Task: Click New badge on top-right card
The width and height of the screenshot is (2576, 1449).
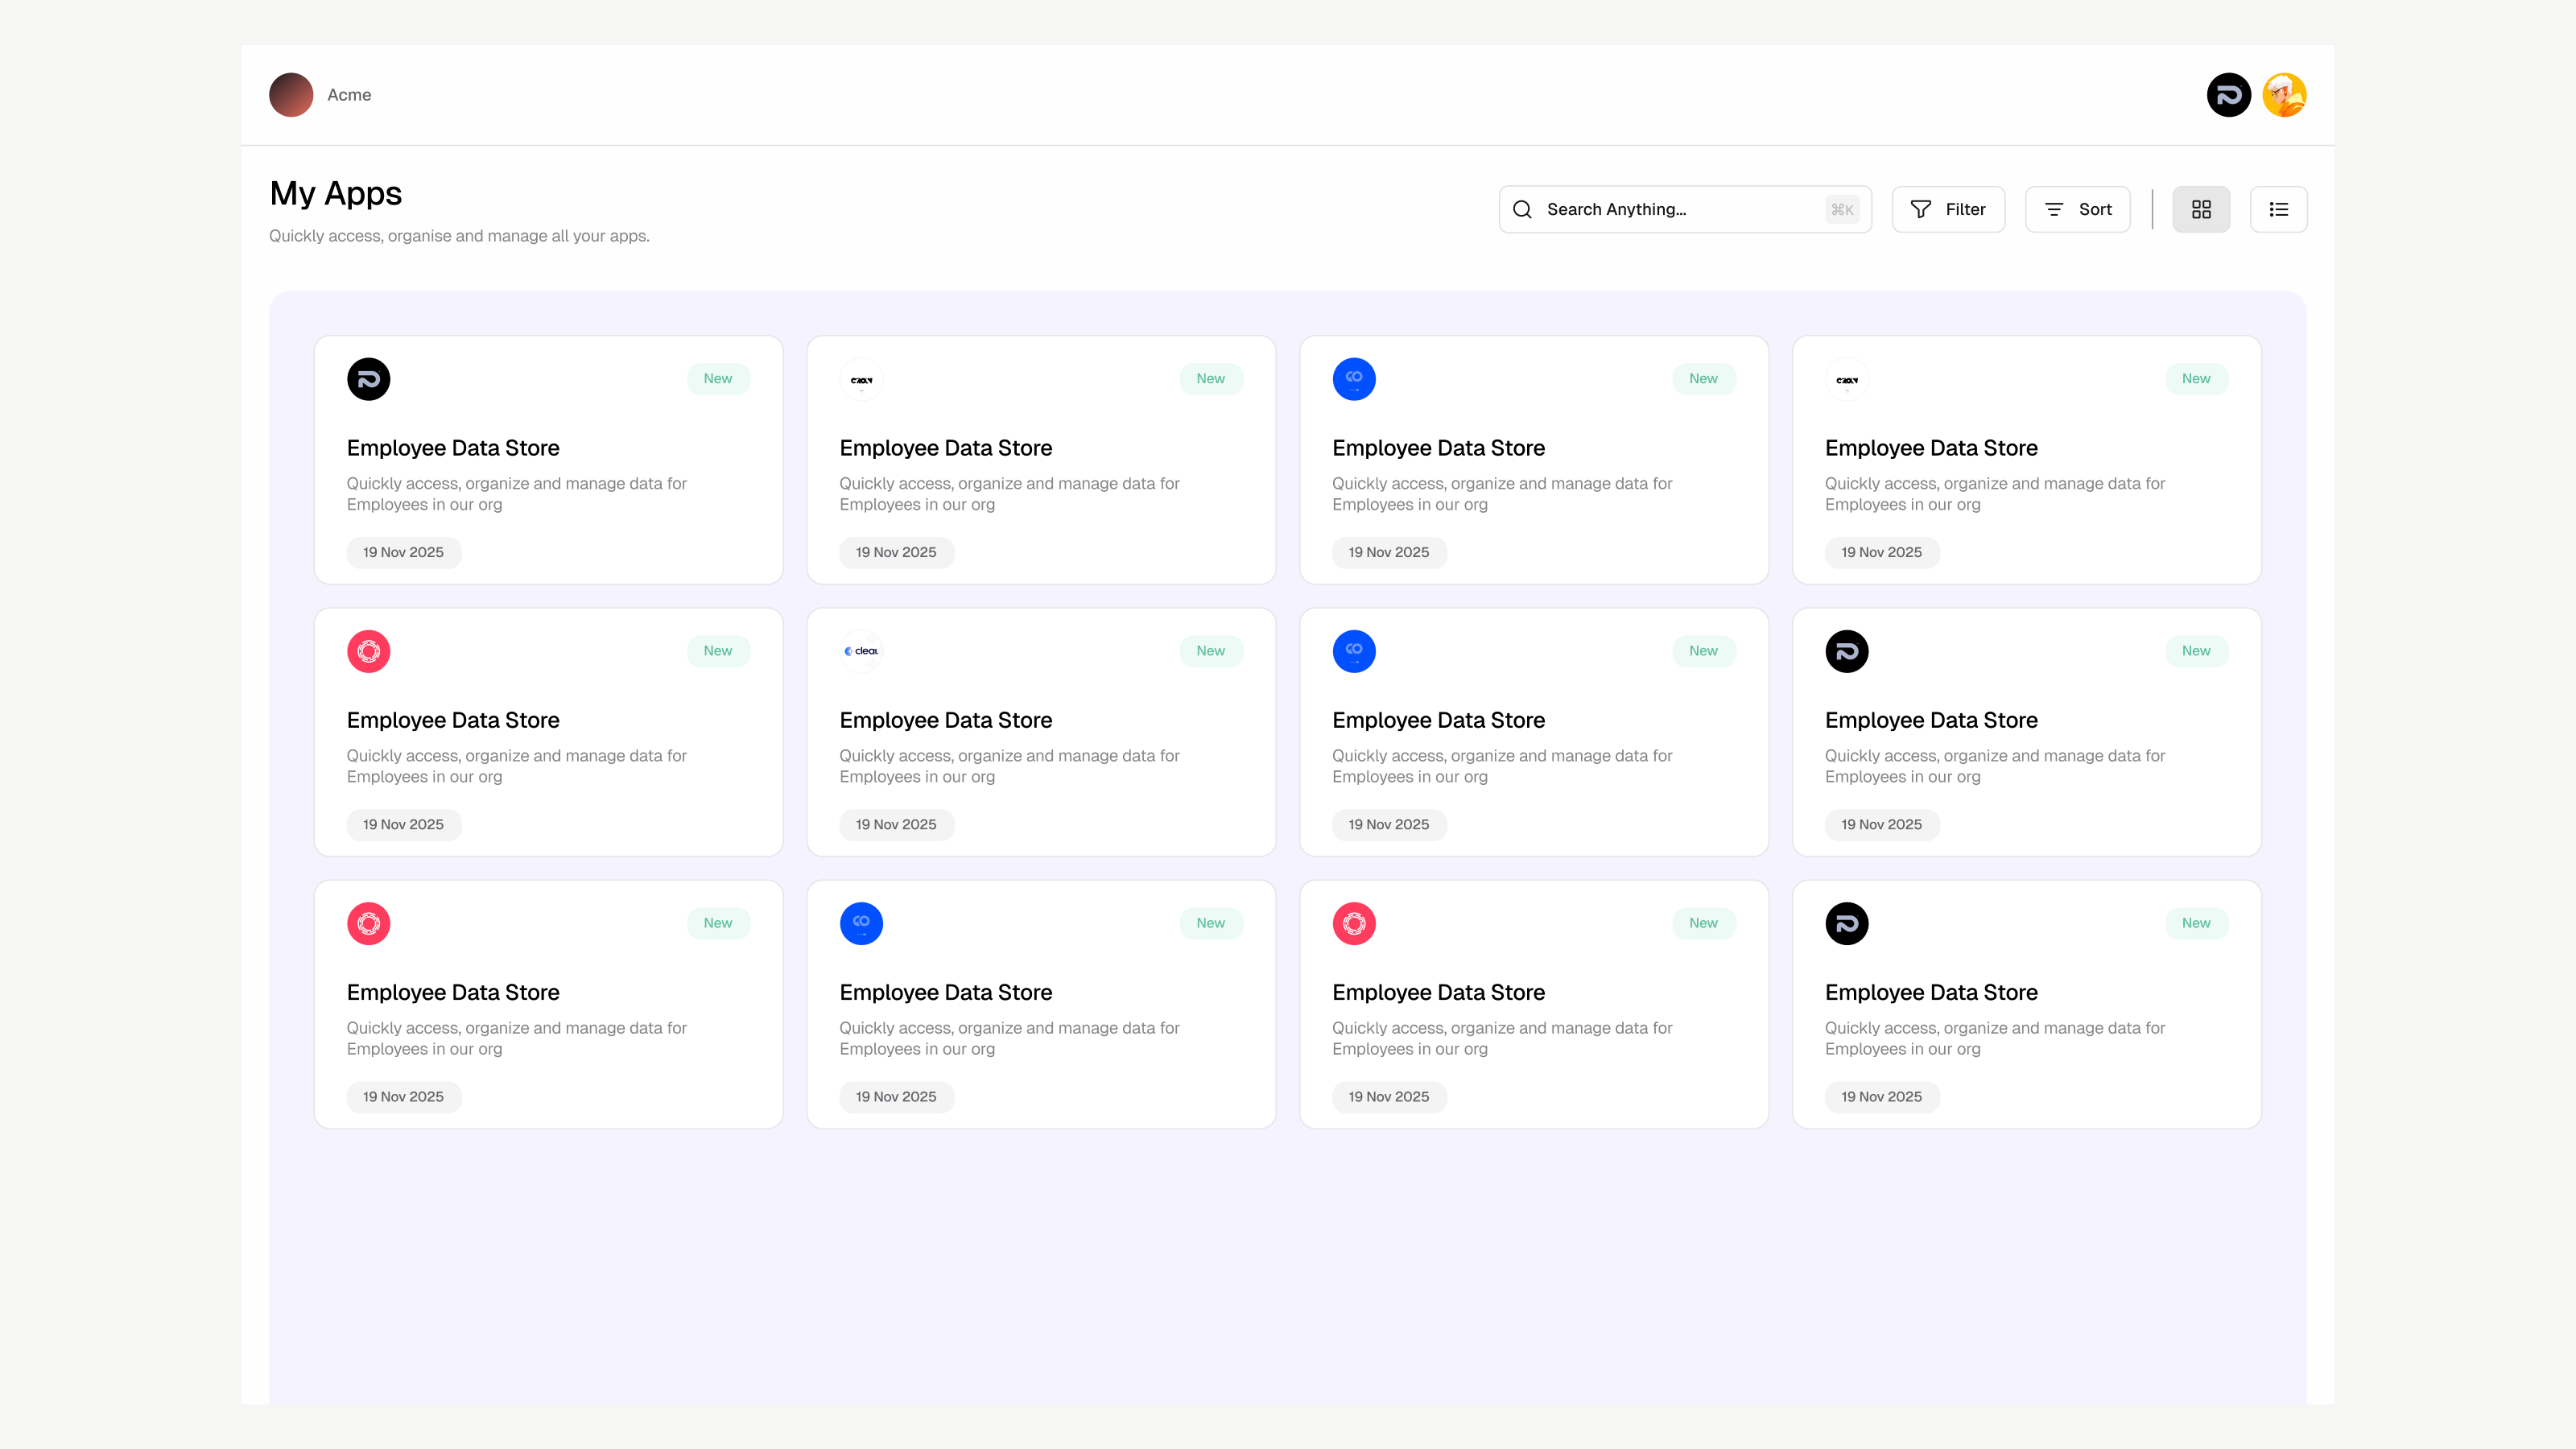Action: point(2196,379)
